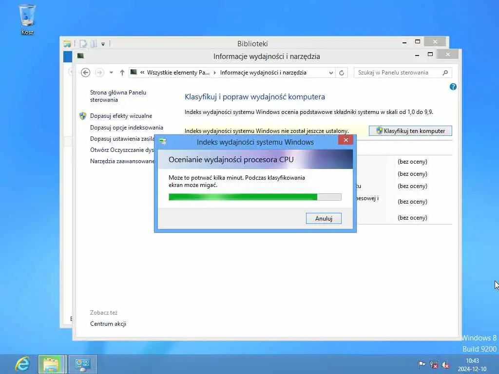Open the Recycle Bin (Kosz) desktop icon
This screenshot has width=499, height=374.
coord(27,19)
